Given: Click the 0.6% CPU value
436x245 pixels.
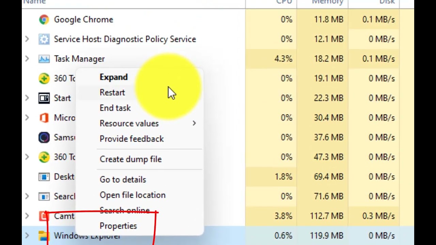Looking at the screenshot, I should click(283, 235).
